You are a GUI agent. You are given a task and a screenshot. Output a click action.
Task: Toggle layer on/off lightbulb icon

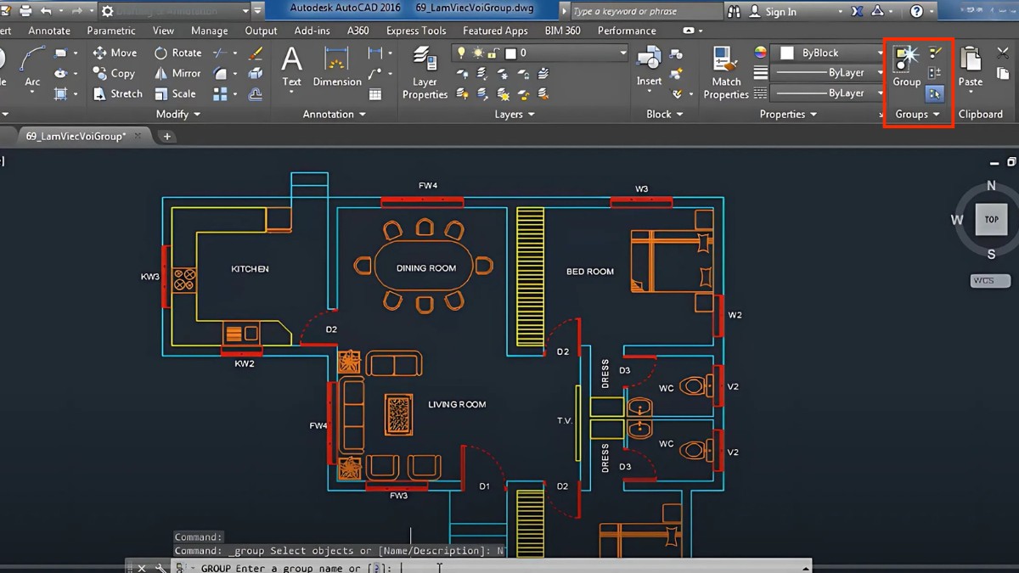(x=462, y=53)
